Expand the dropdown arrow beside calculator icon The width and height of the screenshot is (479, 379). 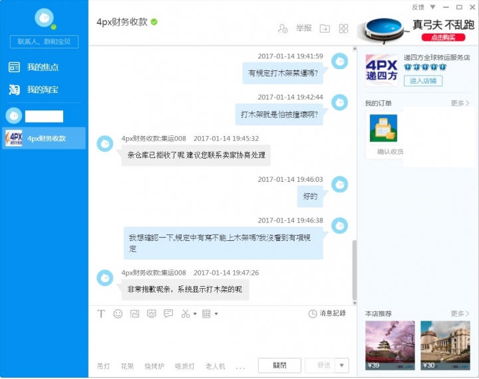point(216,314)
